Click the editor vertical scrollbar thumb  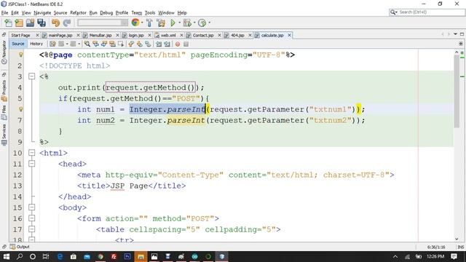(457, 92)
